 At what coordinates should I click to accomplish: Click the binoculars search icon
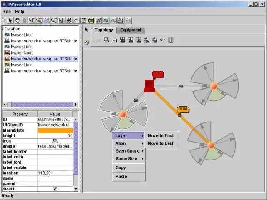click(69, 20)
